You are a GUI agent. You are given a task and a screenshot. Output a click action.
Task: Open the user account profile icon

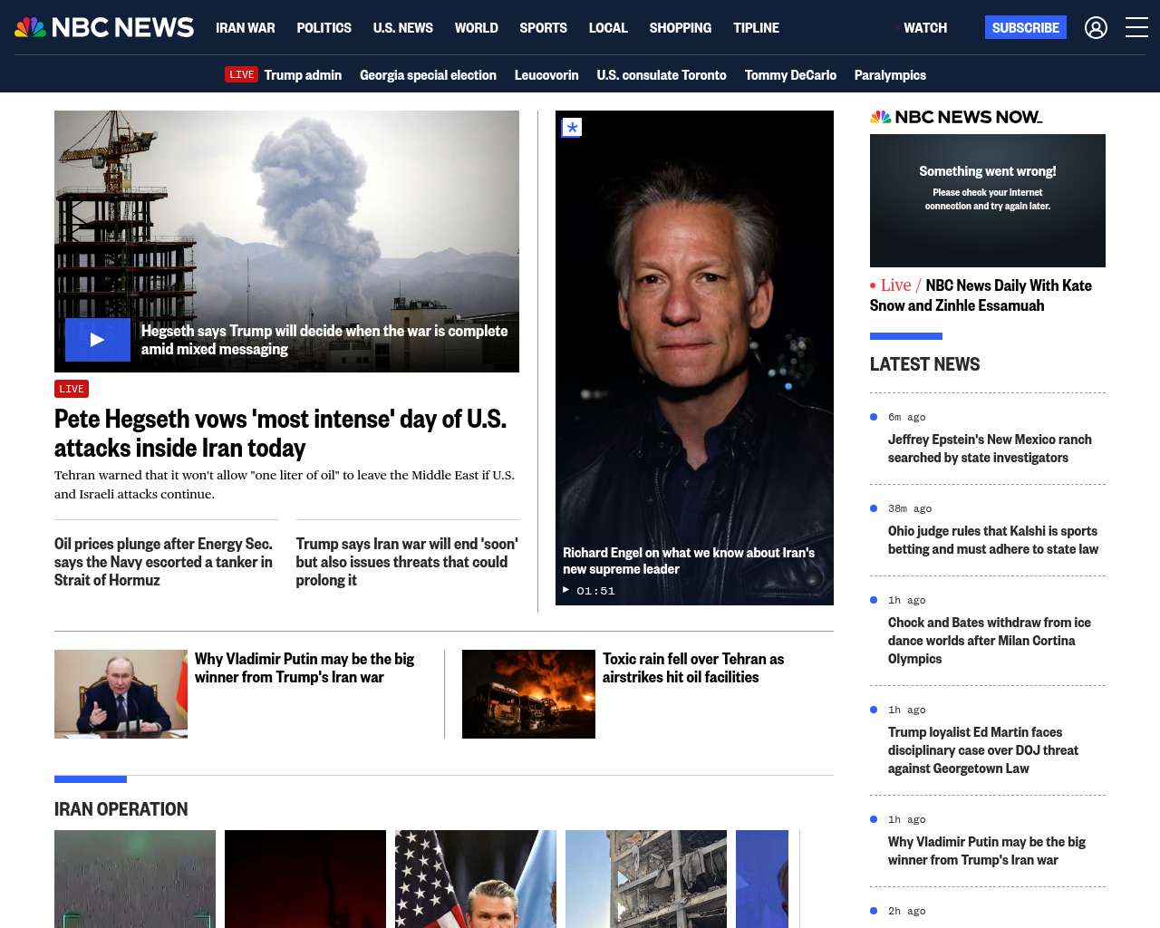[1096, 28]
